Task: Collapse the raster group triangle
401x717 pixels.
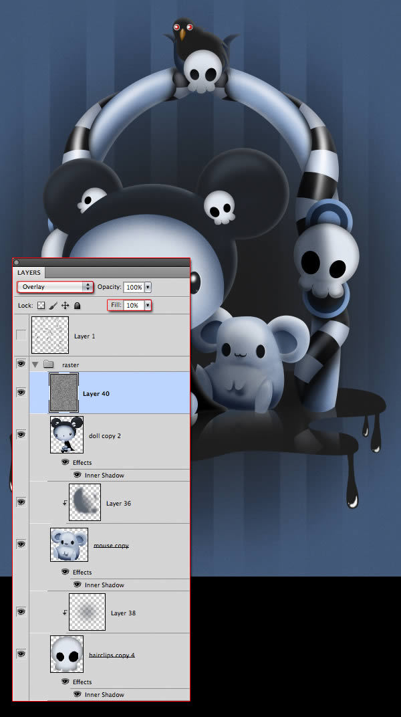Action: (35, 365)
